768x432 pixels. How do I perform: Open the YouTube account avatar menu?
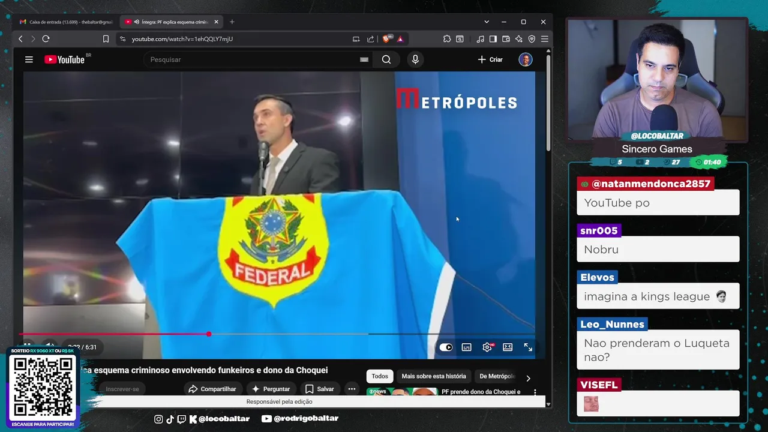pos(526,59)
